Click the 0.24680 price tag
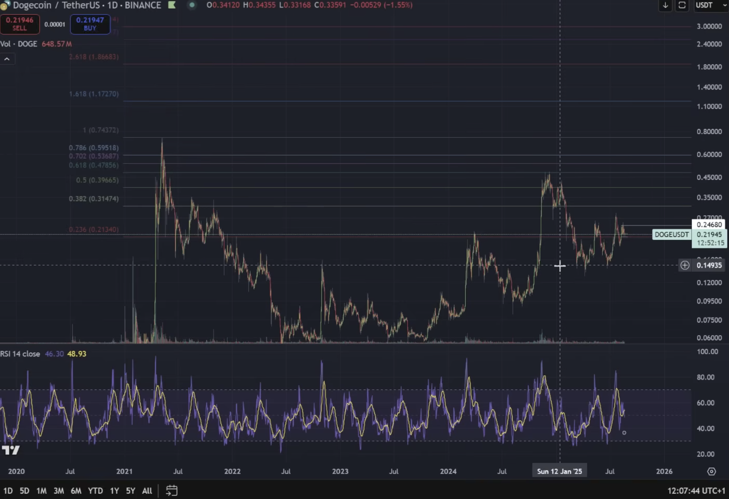Viewport: 729px width, 499px height. 709,225
